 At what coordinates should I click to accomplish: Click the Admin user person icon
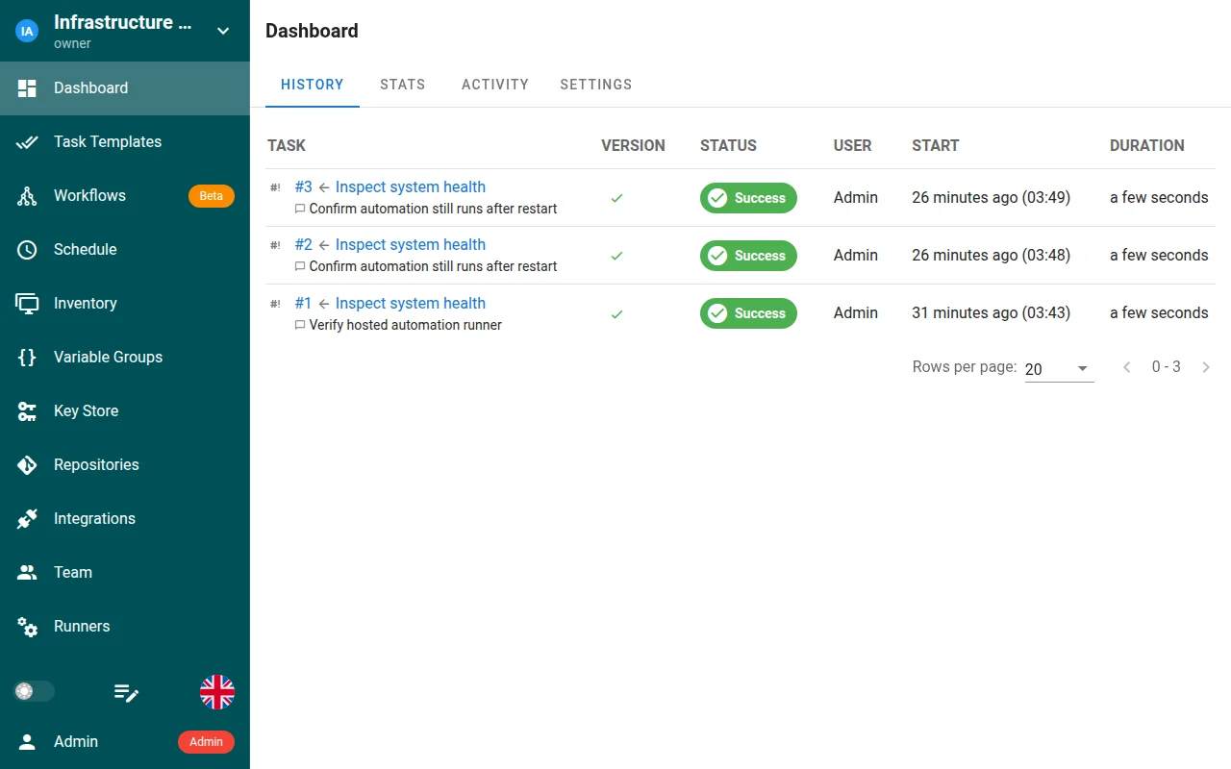(27, 742)
